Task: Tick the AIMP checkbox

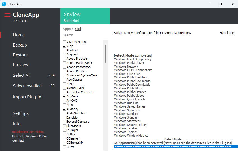Action: tap(64, 84)
